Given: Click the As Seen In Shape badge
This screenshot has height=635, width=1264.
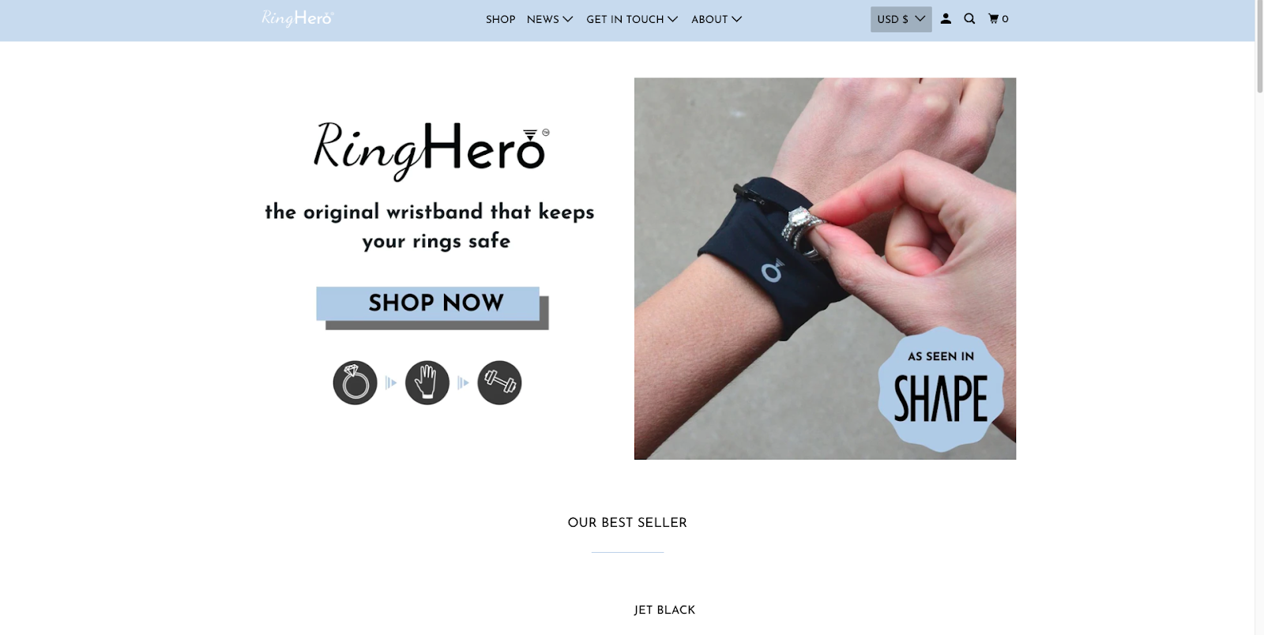Looking at the screenshot, I should (941, 389).
